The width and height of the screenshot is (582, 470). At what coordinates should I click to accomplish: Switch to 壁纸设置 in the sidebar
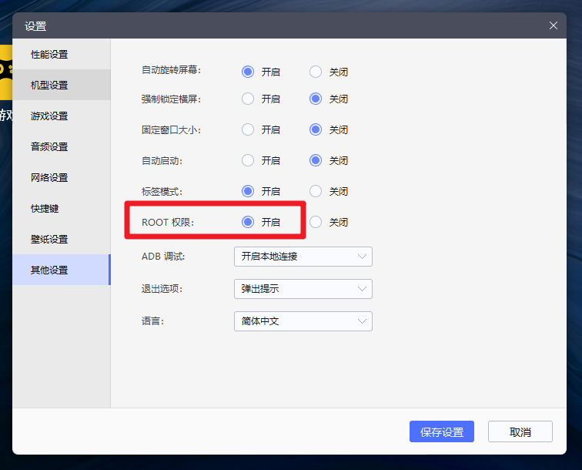tap(49, 239)
